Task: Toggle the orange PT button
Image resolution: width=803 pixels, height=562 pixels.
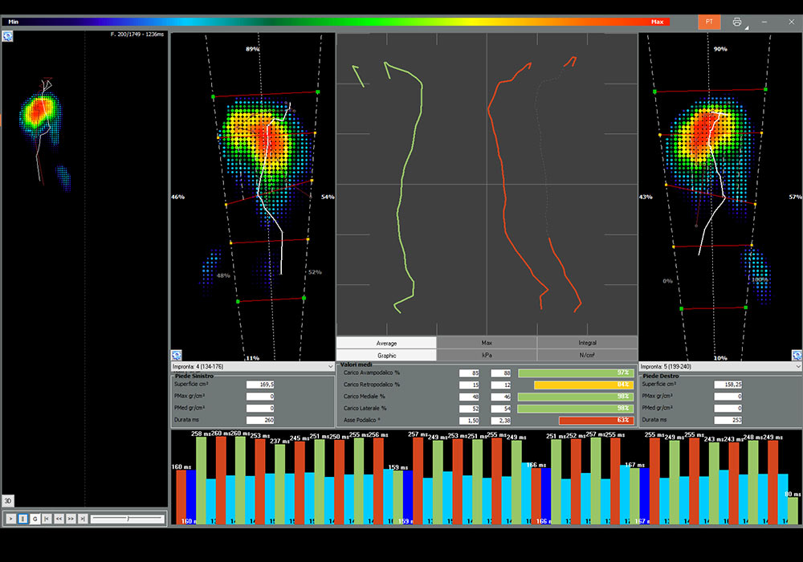Action: (x=709, y=22)
